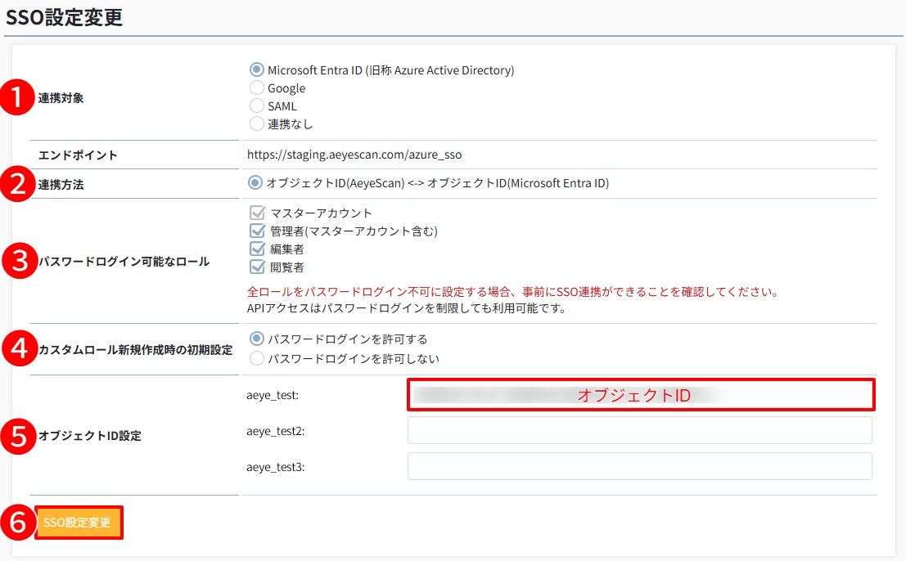Toggle the 閲覧者 checkbox
This screenshot has height=561, width=906.
pyautogui.click(x=258, y=267)
